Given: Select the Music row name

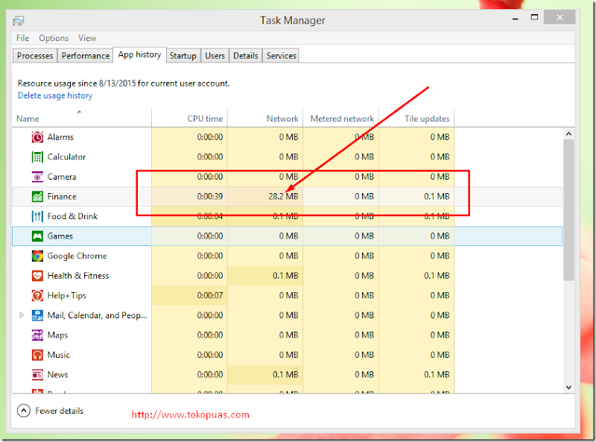Looking at the screenshot, I should click(x=59, y=355).
